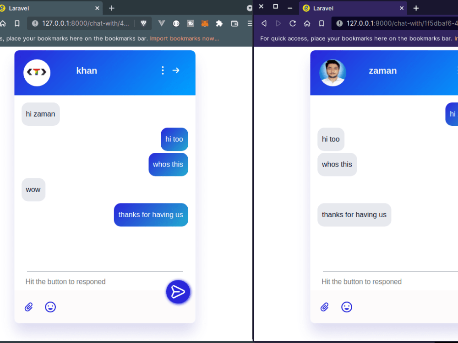Click the 'hi zaman' message bubble

41,114
